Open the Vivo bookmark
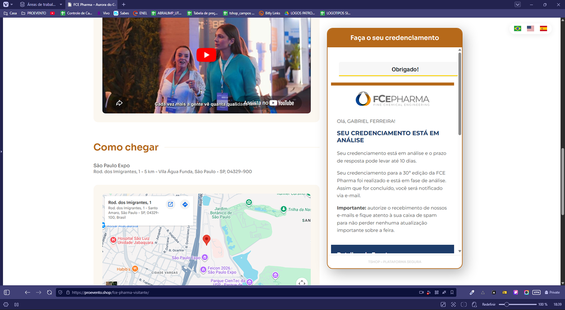 103,13
